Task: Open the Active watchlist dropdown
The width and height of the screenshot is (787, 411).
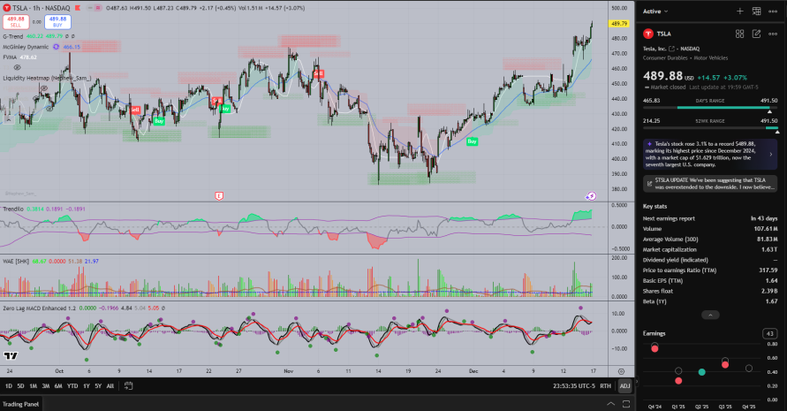Action: (655, 11)
